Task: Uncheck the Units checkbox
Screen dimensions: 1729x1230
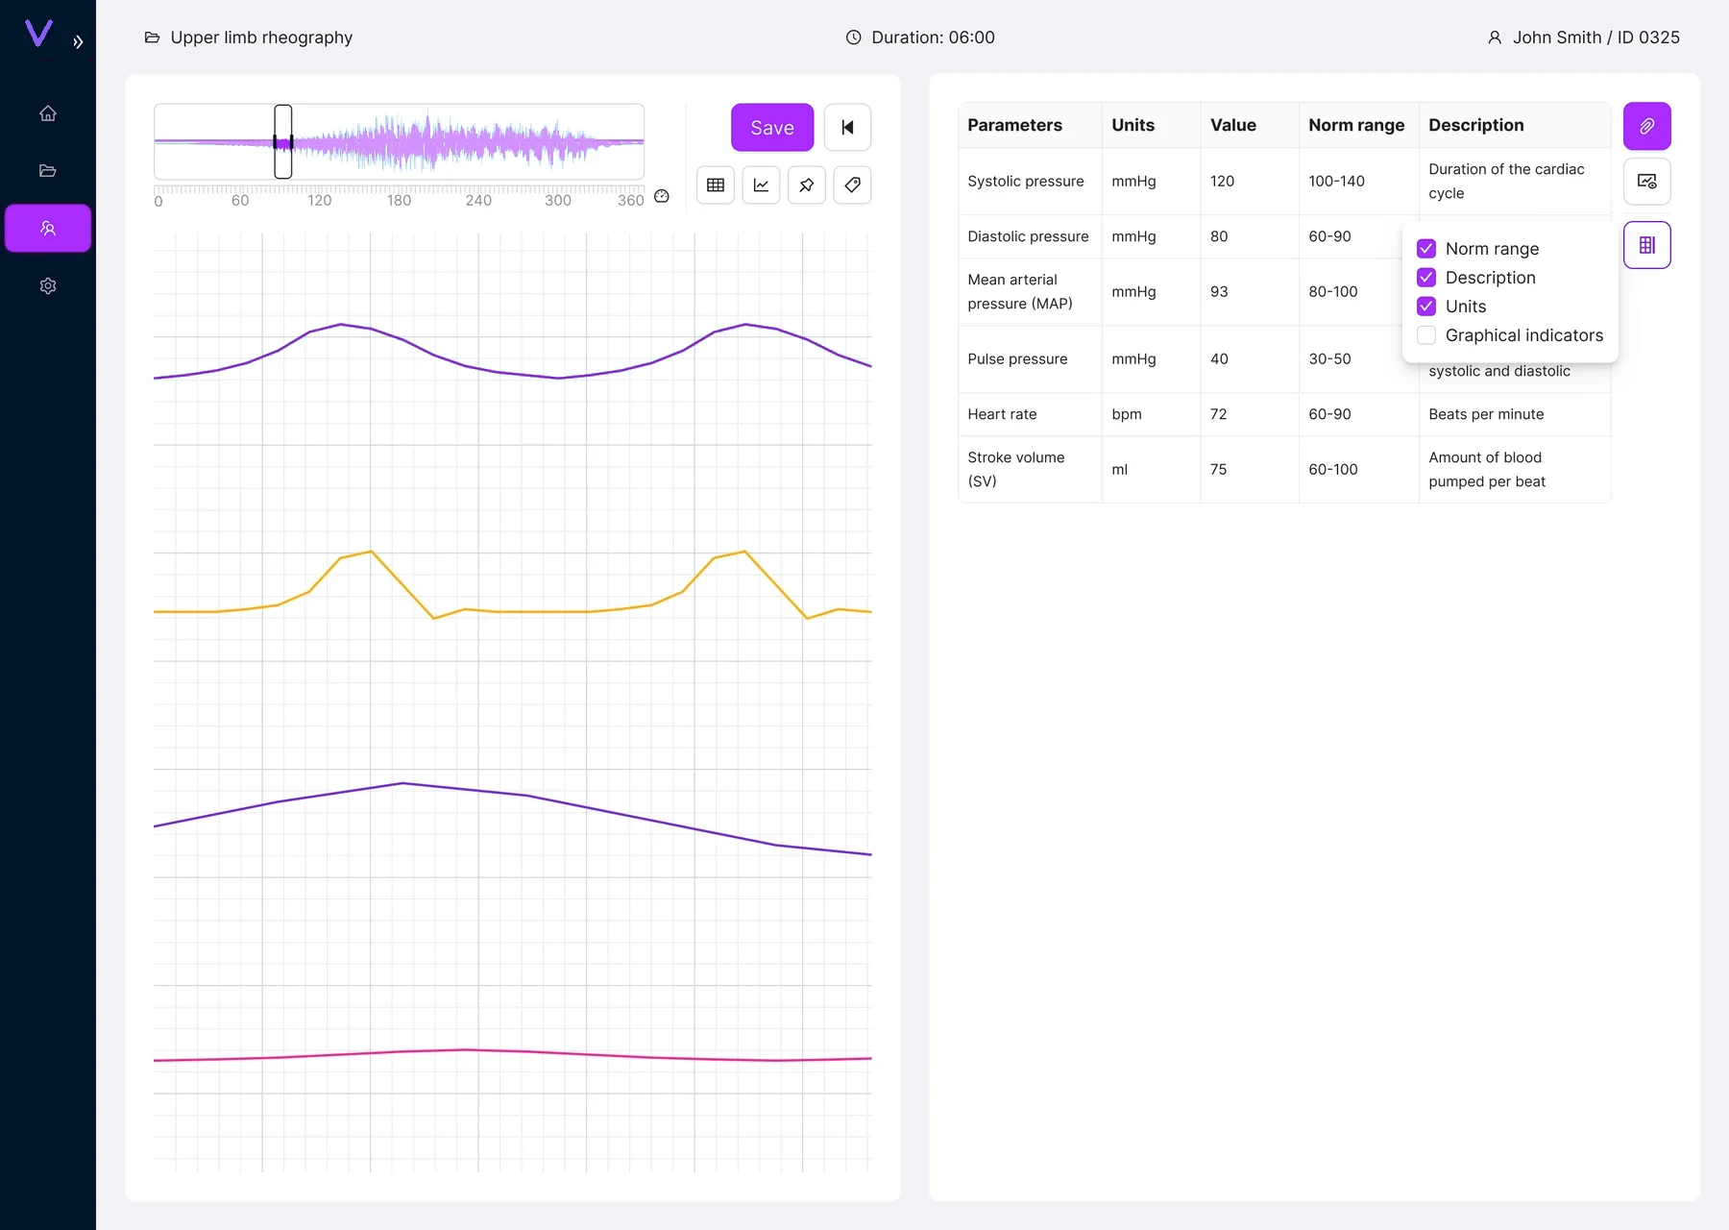Action: [x=1426, y=307]
